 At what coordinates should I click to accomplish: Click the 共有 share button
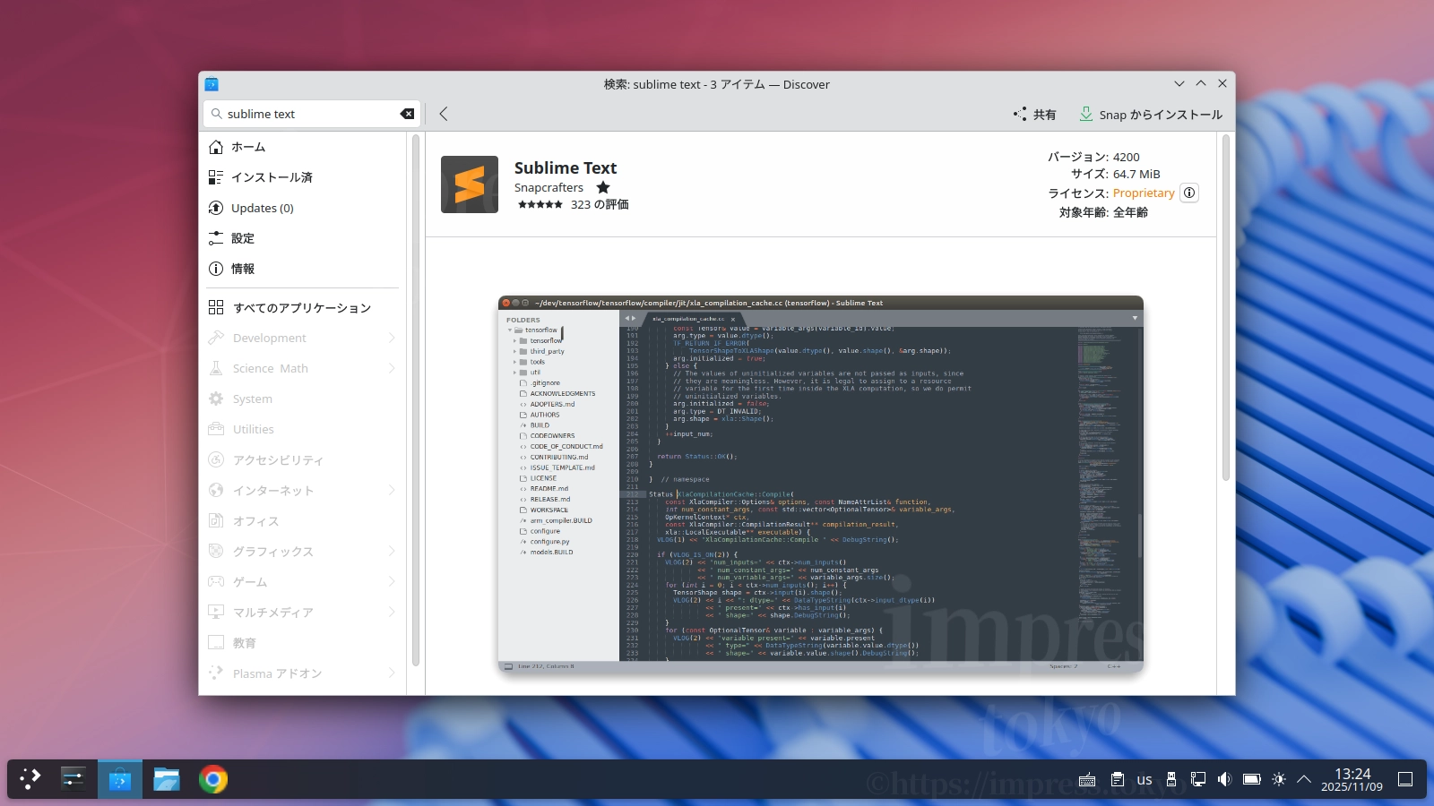click(x=1034, y=115)
